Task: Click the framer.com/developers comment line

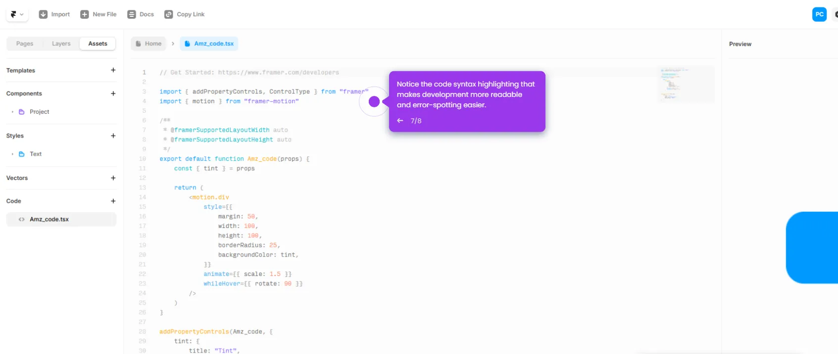Action: (x=249, y=72)
